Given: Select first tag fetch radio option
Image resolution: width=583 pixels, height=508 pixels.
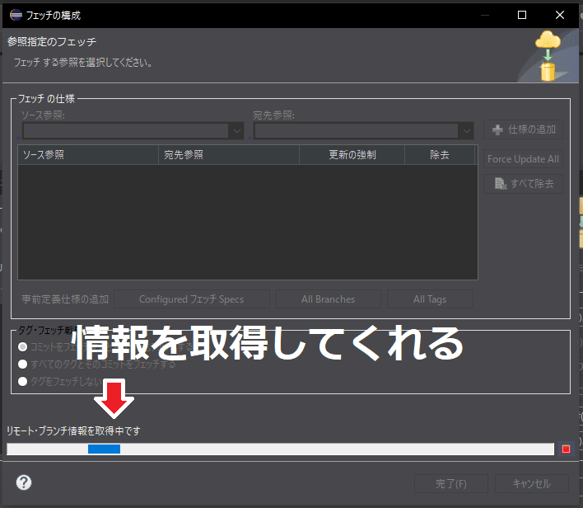Looking at the screenshot, I should point(23,347).
